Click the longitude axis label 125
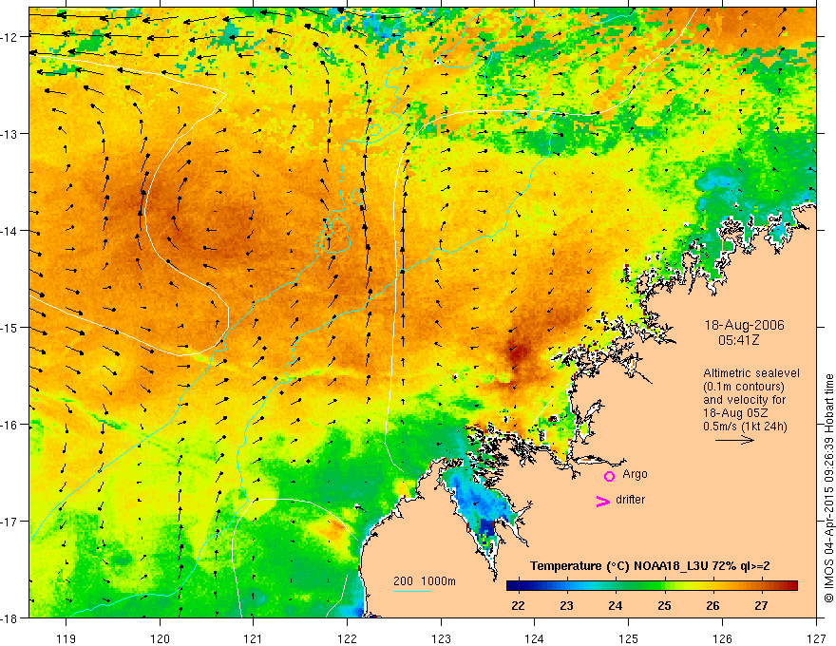This screenshot has height=646, width=836. coord(629,638)
